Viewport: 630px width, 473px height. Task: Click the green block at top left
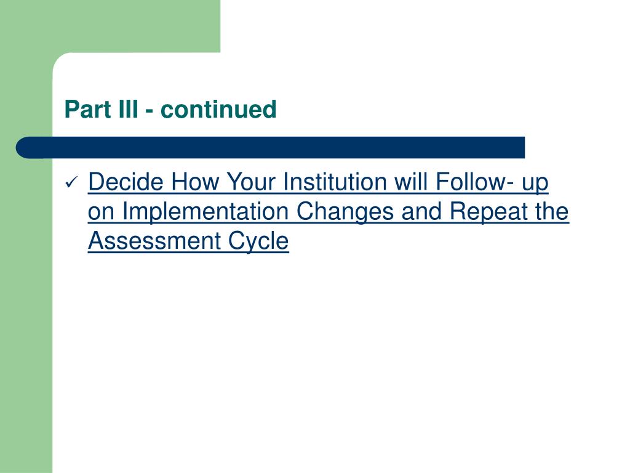[x=110, y=26]
